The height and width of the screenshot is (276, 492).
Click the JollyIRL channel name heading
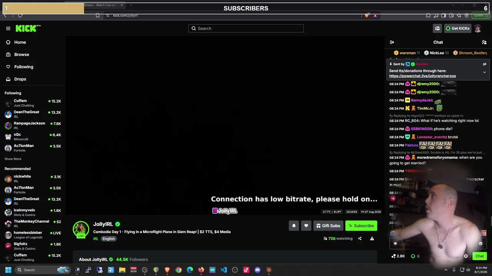[x=103, y=224]
